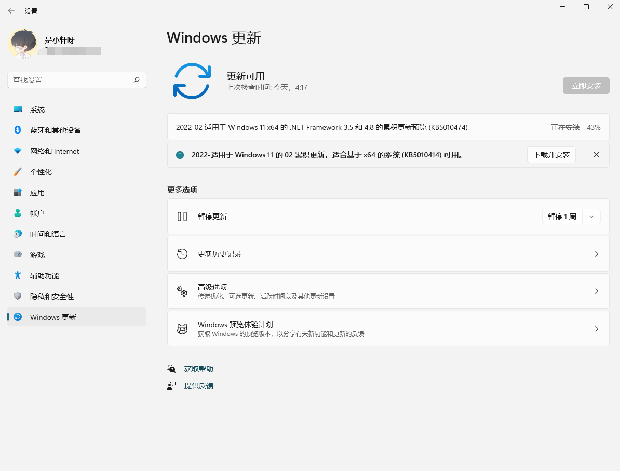Click the 下载并安装 button for KB5010414
Screen dimensions: 620x471
[551, 155]
